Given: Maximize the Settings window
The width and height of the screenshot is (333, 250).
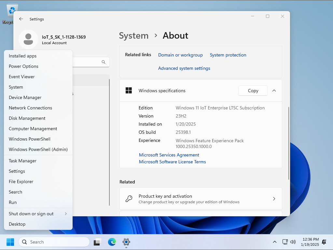Looking at the screenshot, I should 267,16.
